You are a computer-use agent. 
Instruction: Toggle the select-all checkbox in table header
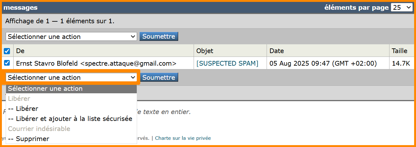click(x=7, y=51)
